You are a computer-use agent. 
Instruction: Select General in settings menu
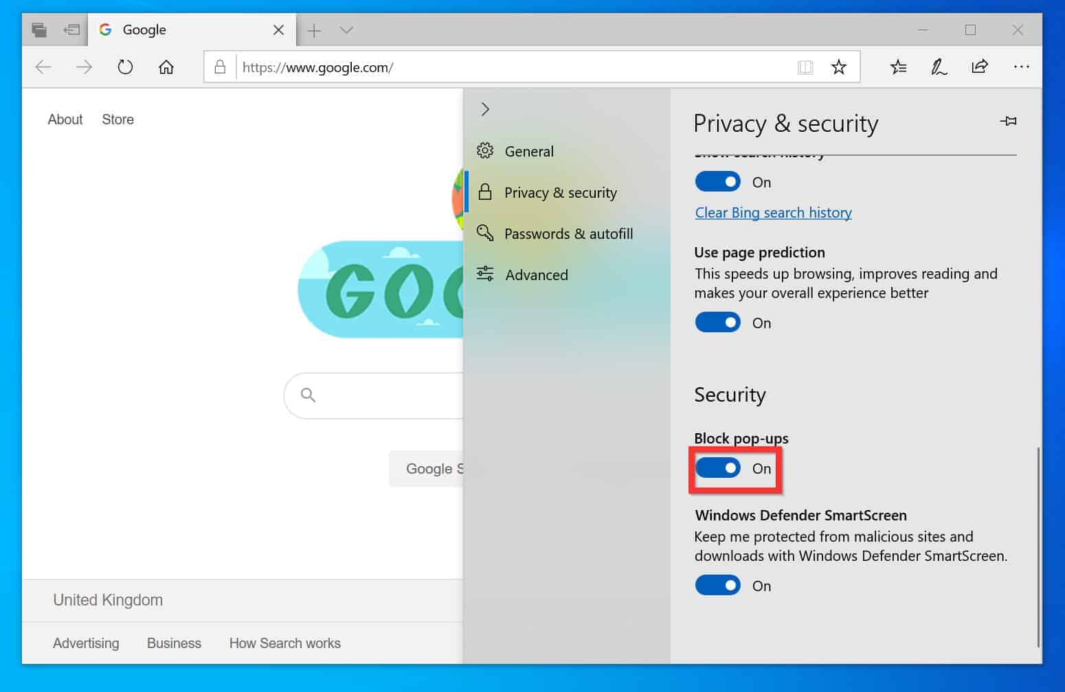pos(528,151)
